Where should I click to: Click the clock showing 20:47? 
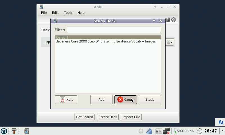211,131
